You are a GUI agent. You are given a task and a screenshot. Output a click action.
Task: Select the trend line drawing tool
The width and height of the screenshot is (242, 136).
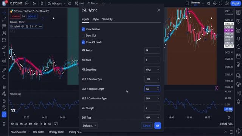[x=4, y=19]
